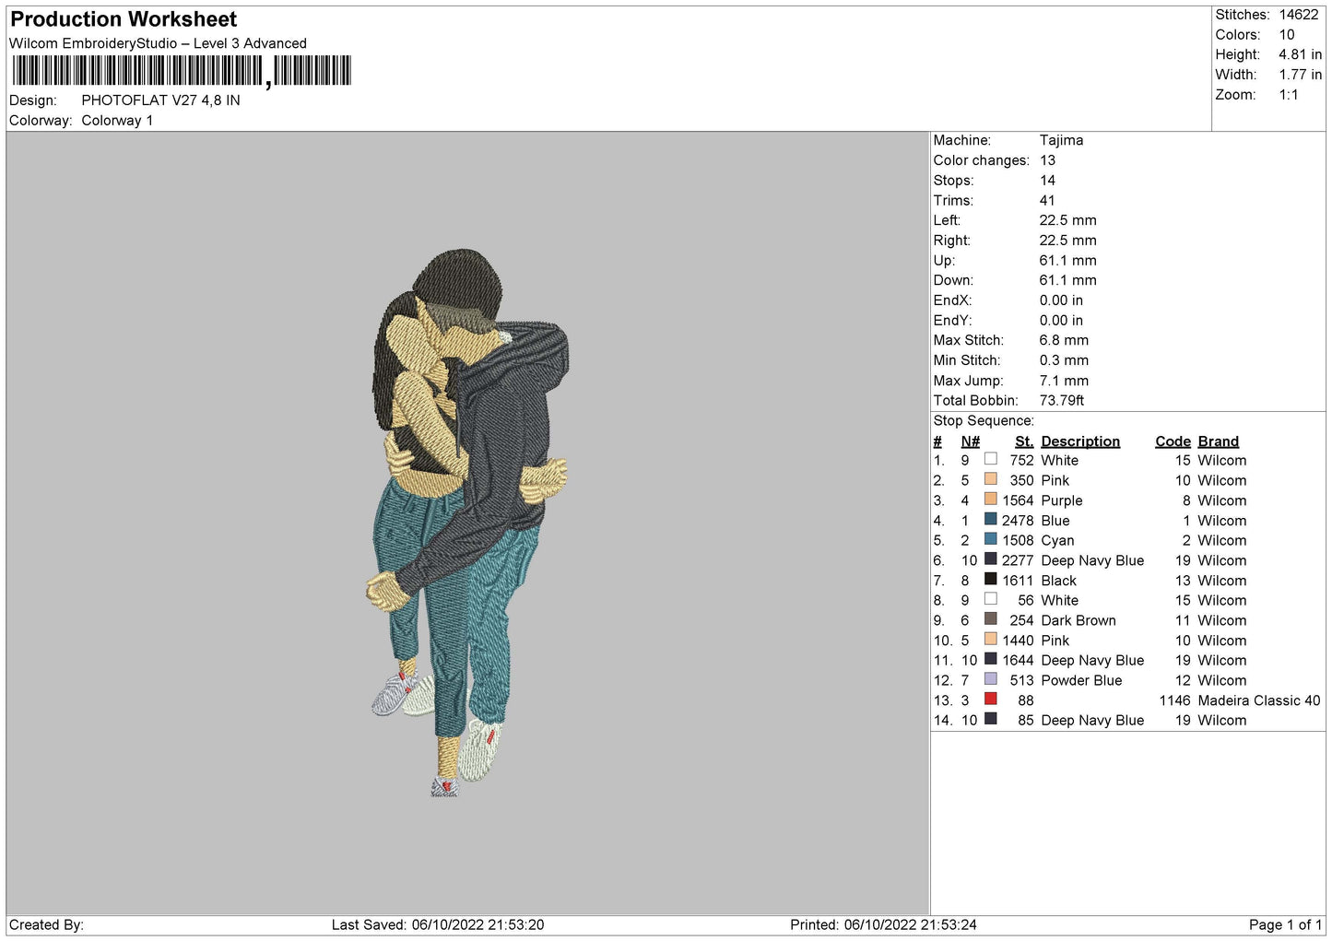Click the red swatch in row 13
This screenshot has width=1332, height=941.
point(991,700)
